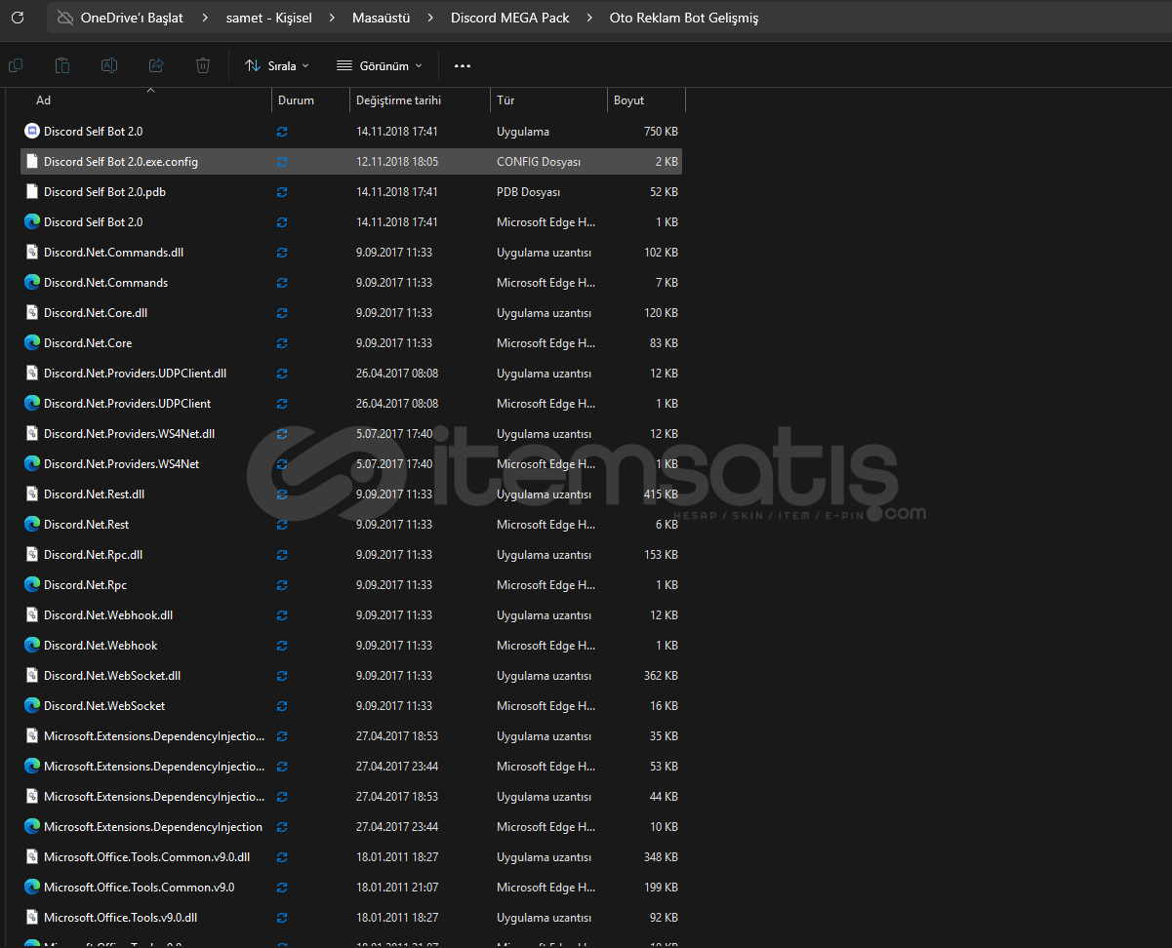
Task: Click the file icon of Discord Self Bot 2.0.exe.config
Action: 32,161
